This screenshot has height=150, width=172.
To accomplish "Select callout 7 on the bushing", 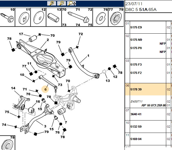I will pyautogui.click(x=66, y=122).
